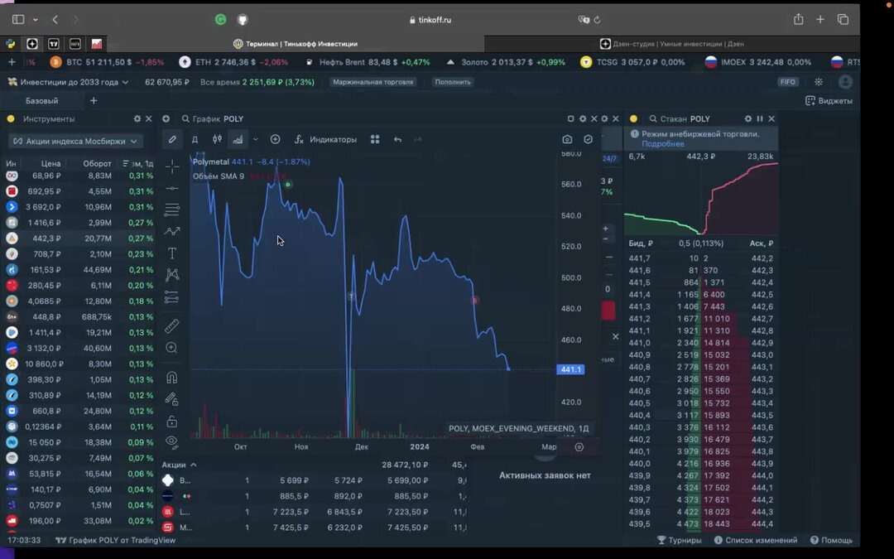Open Инвестиции до 2033 года account dropdown

[69, 82]
